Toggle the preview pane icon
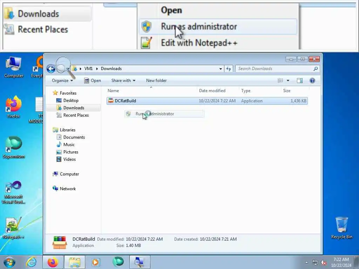Viewport: 359px width, 269px height. (300, 81)
